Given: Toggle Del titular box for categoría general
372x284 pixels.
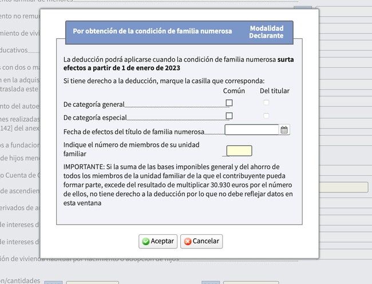Looking at the screenshot, I should point(266,102).
